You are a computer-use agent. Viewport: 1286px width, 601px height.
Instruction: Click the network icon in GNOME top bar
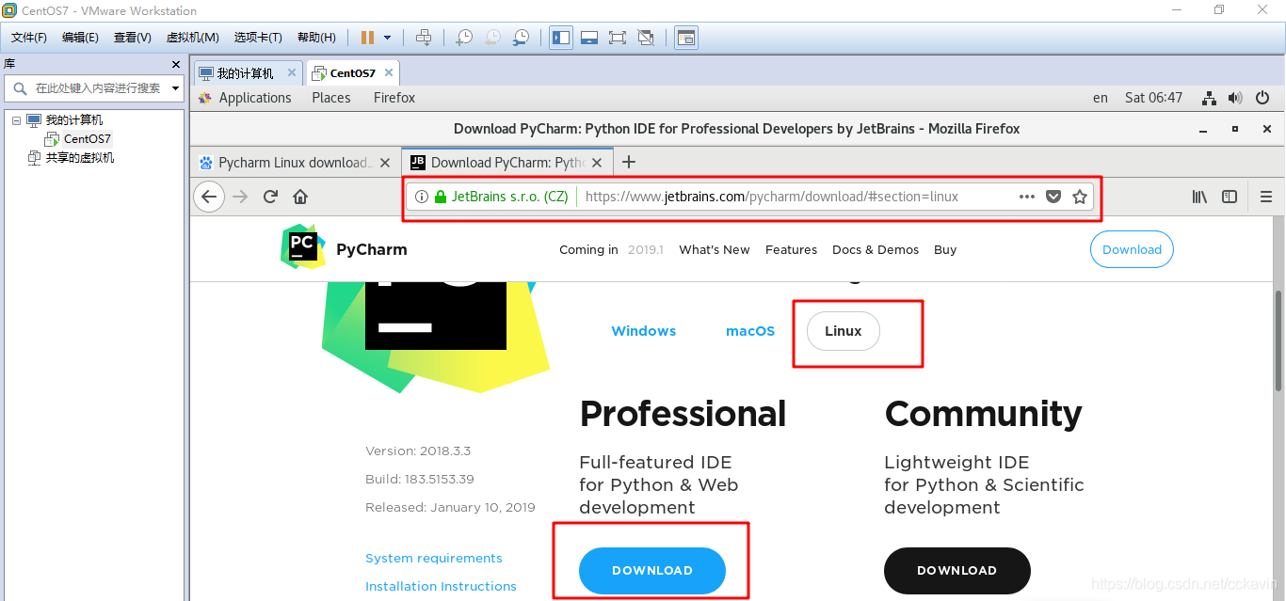click(1211, 98)
